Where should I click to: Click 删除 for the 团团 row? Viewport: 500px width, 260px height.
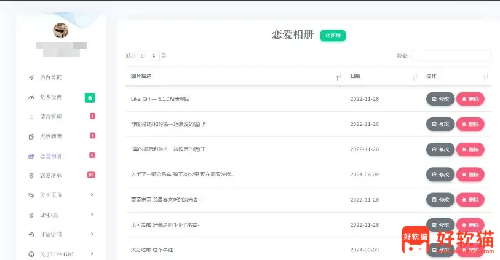470,224
